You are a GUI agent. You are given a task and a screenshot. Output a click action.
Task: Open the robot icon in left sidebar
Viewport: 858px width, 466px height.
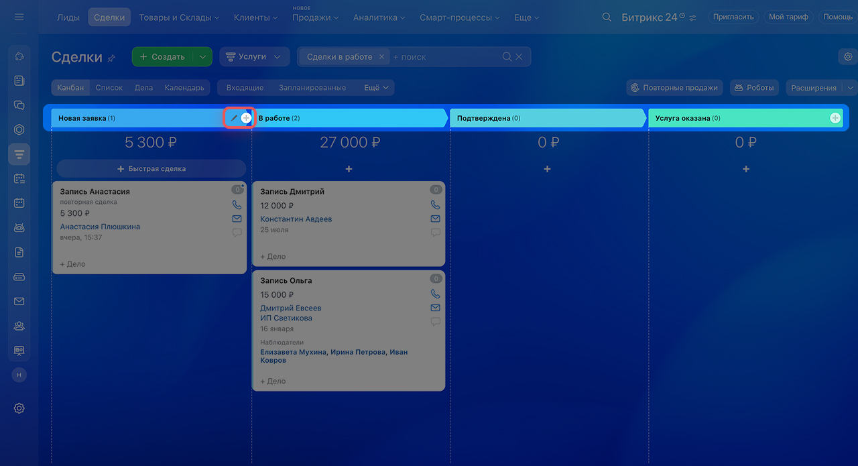point(19,228)
